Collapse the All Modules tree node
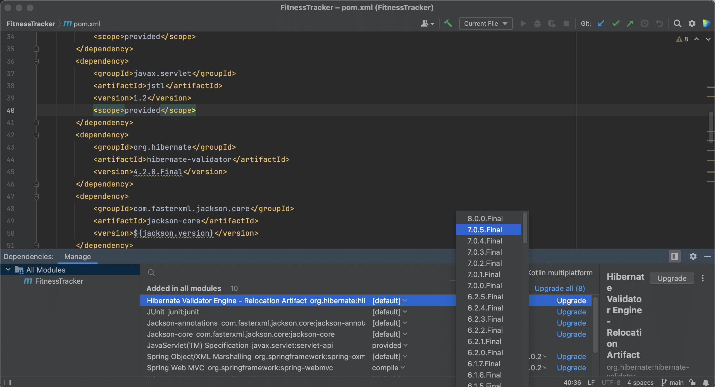Viewport: 715px width, 387px height. [x=8, y=270]
